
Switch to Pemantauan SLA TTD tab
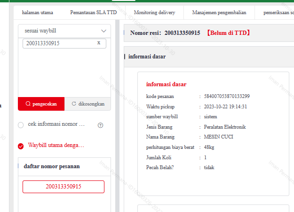coord(94,13)
